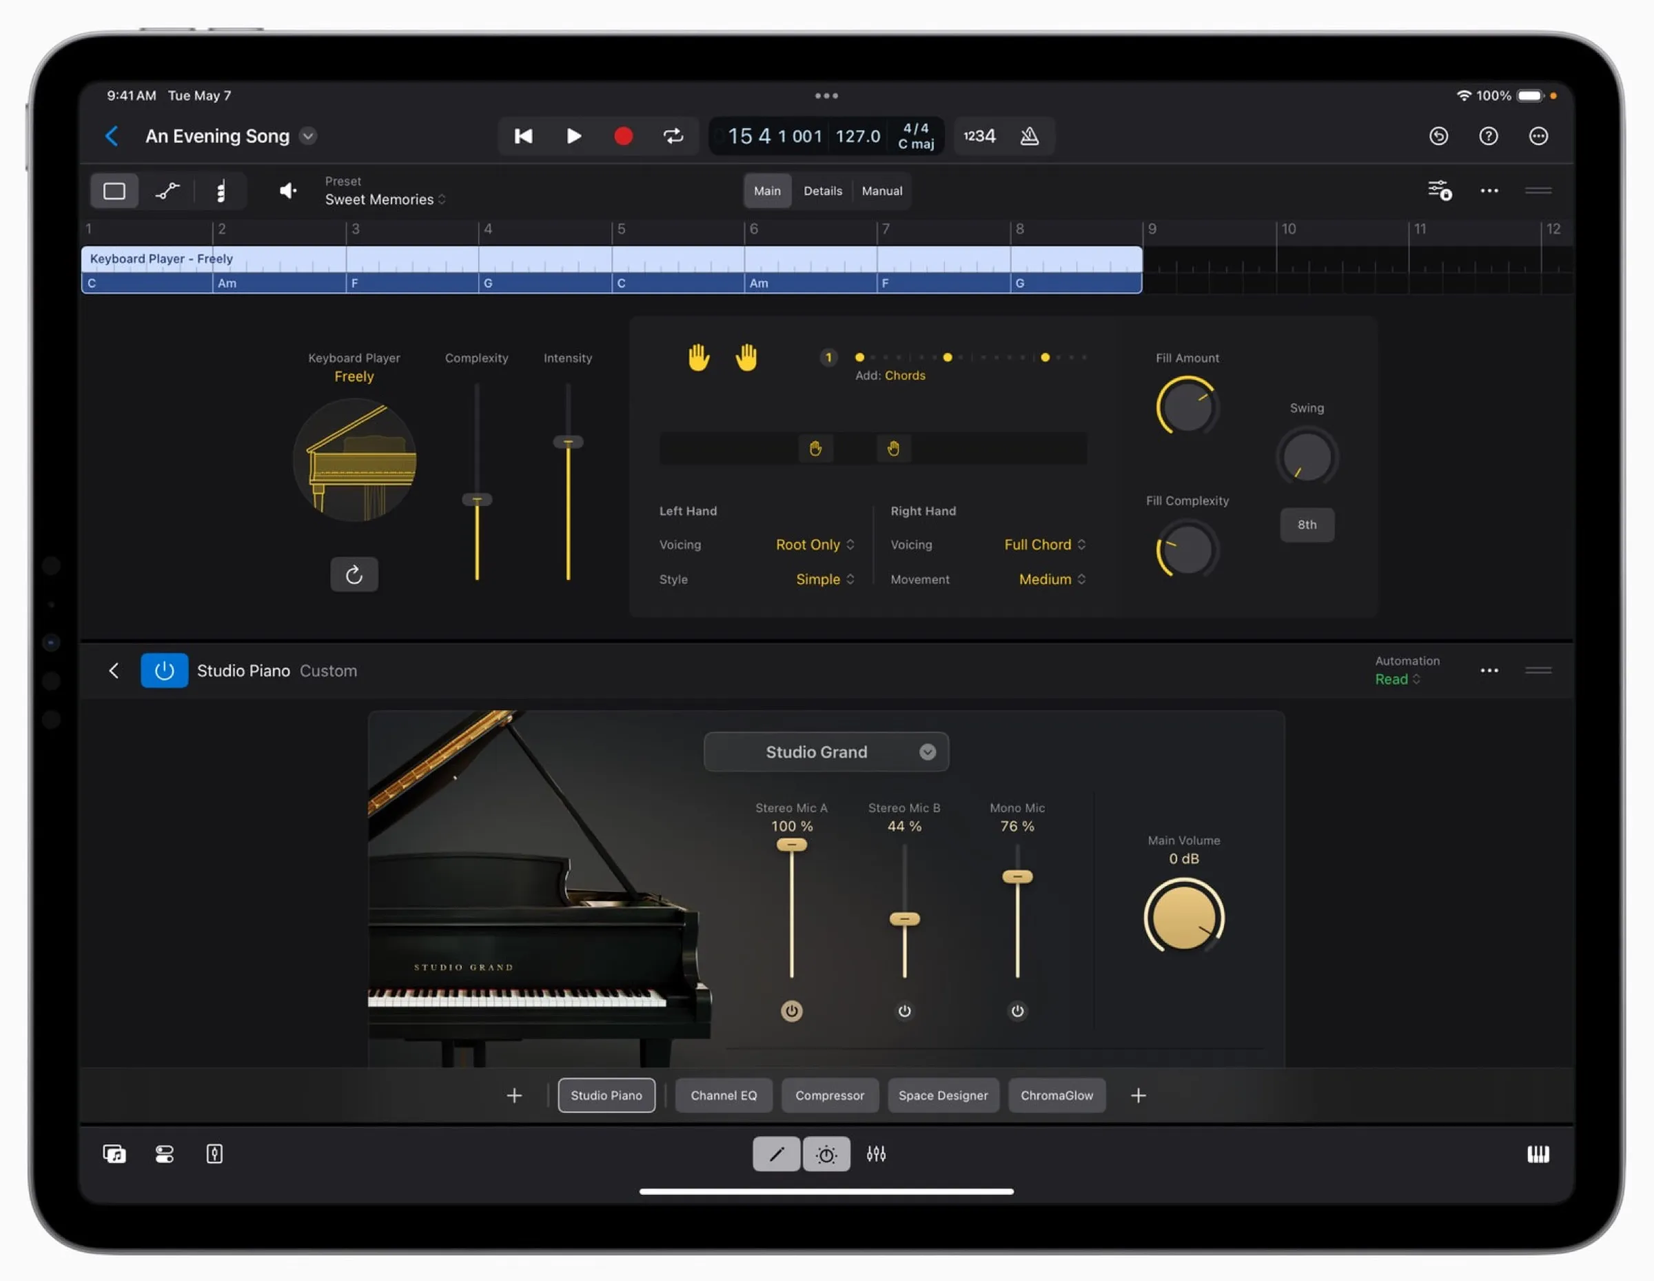Enable the 1234 count-in
This screenshot has width=1654, height=1281.
click(979, 136)
